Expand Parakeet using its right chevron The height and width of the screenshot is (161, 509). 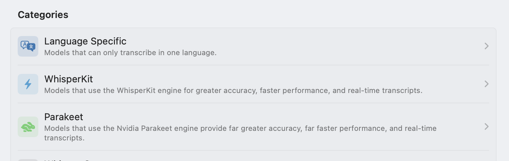[x=487, y=127]
